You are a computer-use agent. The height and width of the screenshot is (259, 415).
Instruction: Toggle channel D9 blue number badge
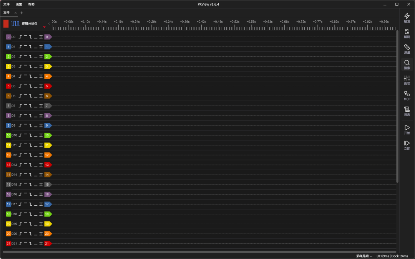pos(8,125)
